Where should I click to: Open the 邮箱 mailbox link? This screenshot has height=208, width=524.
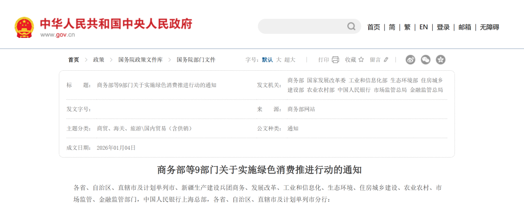(x=464, y=27)
